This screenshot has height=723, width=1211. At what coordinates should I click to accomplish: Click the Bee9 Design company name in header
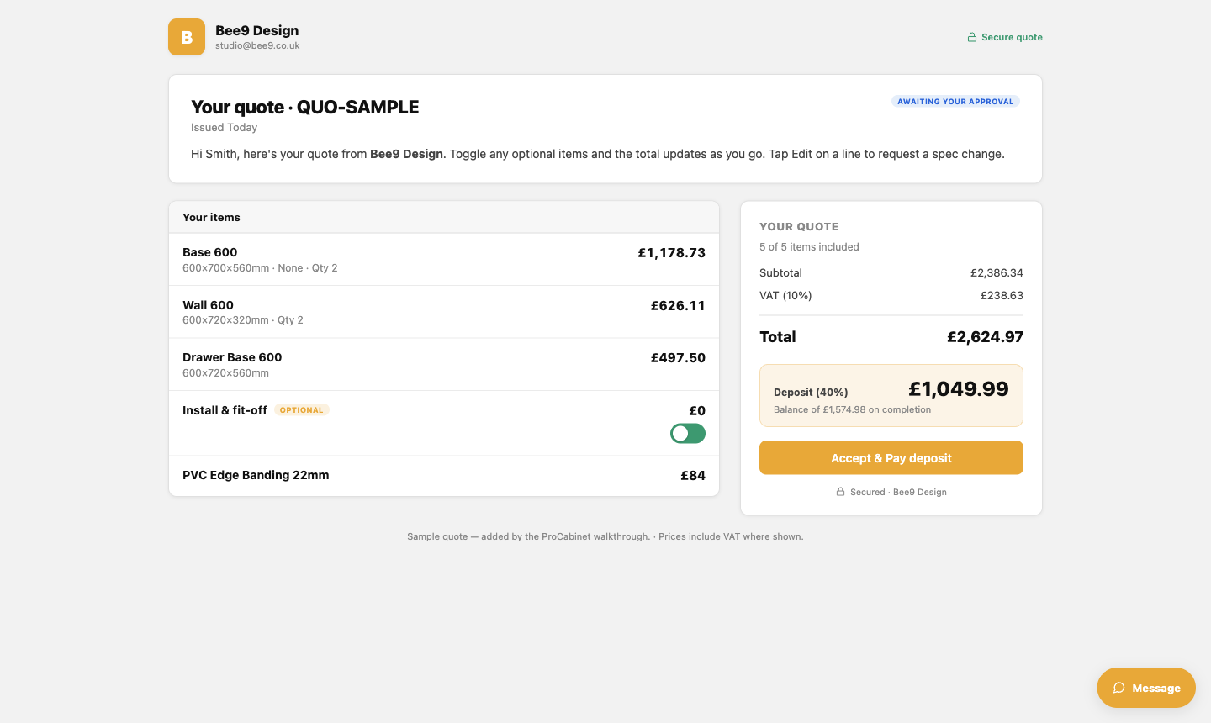[256, 30]
